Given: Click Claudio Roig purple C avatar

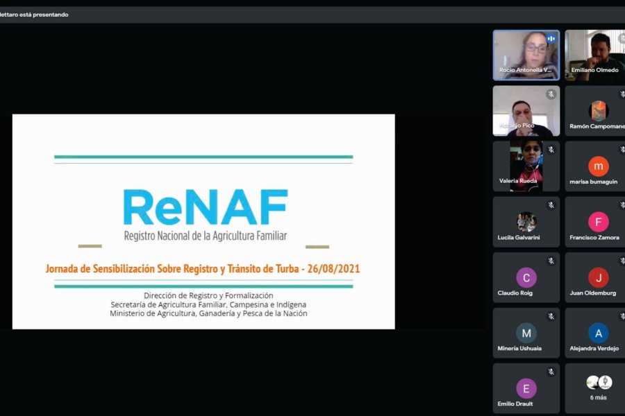Looking at the screenshot, I should click(x=526, y=277).
